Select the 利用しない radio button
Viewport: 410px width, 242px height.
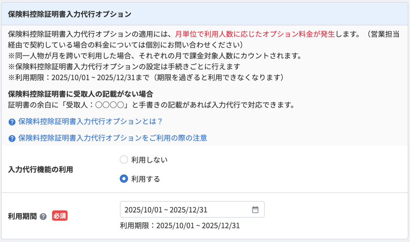pos(124,159)
